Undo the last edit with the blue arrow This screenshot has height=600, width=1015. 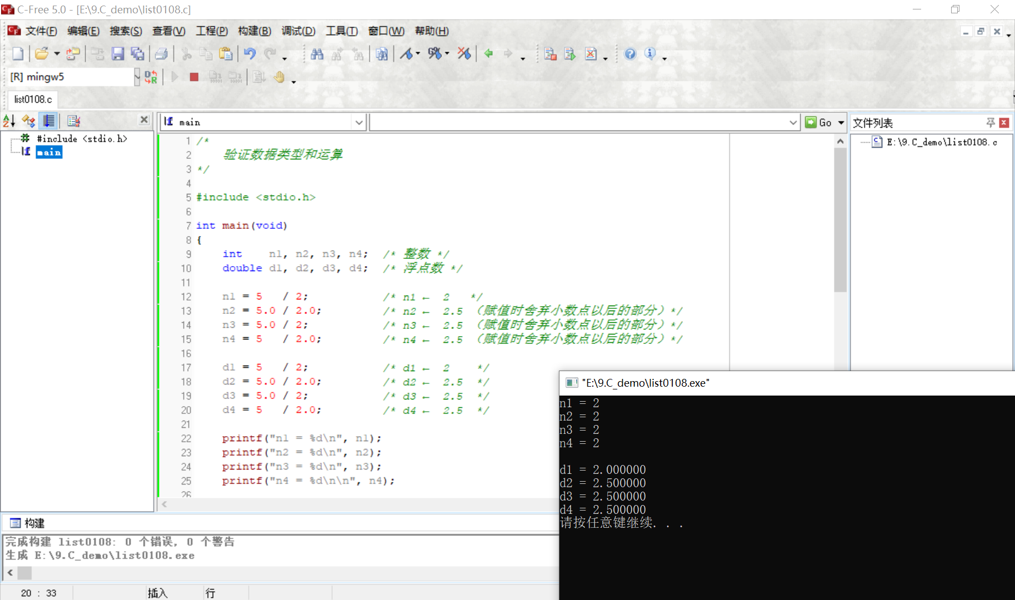(x=250, y=53)
